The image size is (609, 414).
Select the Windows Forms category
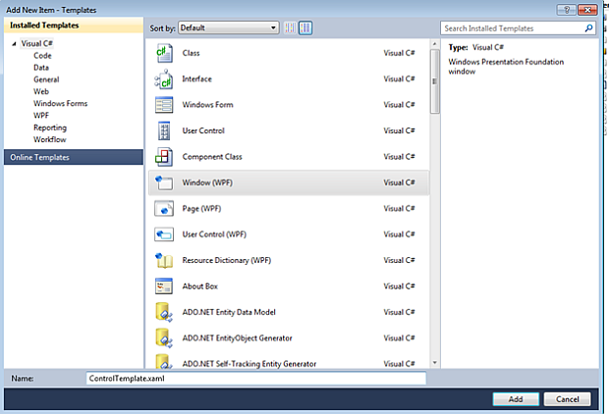(60, 104)
